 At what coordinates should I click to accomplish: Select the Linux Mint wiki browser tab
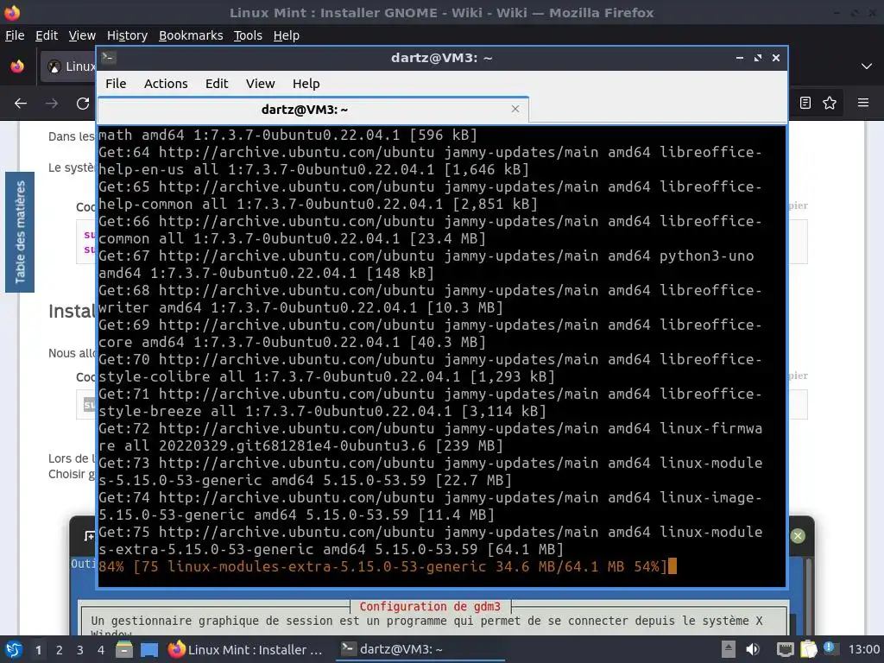(x=69, y=66)
